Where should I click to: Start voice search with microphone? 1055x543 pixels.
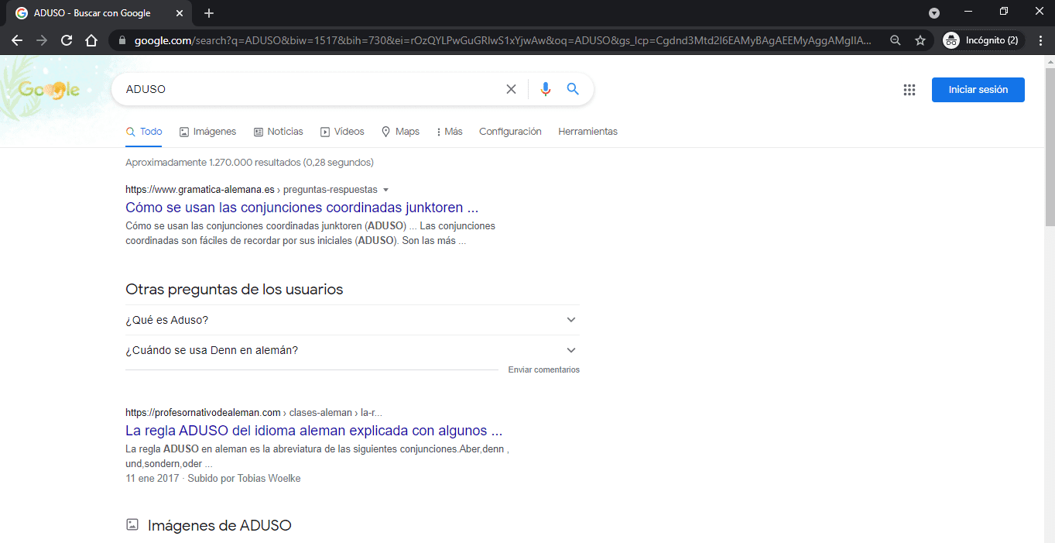[x=546, y=89]
